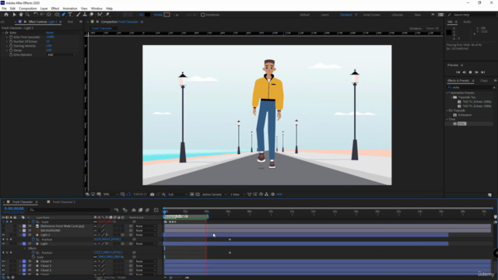
Task: Stop preview playback
Action: 470,72
